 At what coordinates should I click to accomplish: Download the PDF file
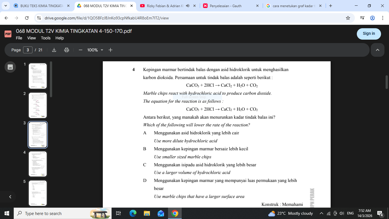pos(54,50)
